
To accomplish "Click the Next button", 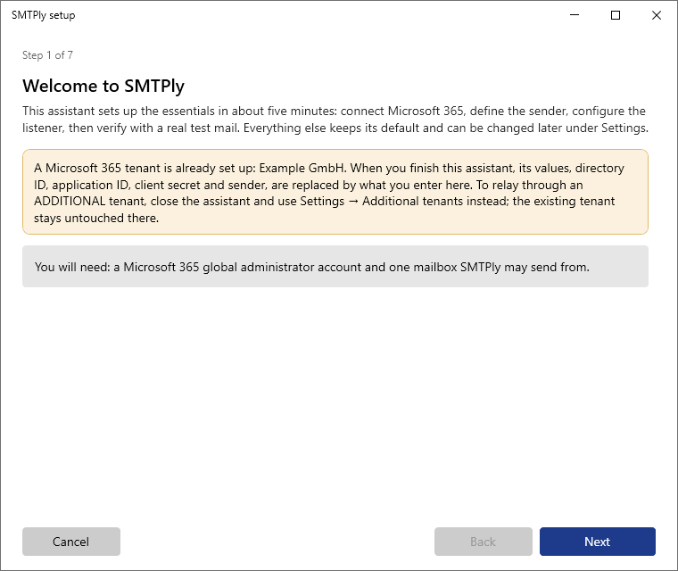I will (597, 542).
